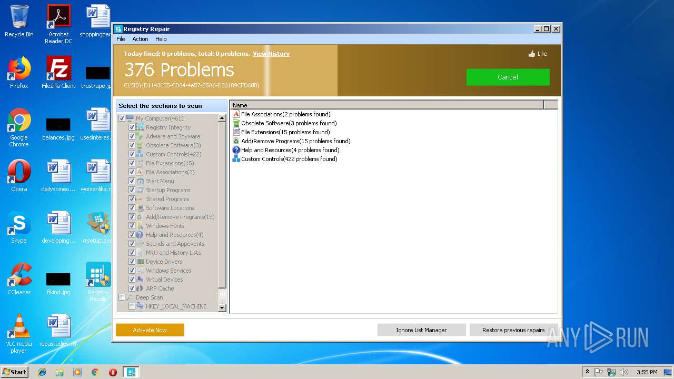Click the Name column header

tap(387, 105)
